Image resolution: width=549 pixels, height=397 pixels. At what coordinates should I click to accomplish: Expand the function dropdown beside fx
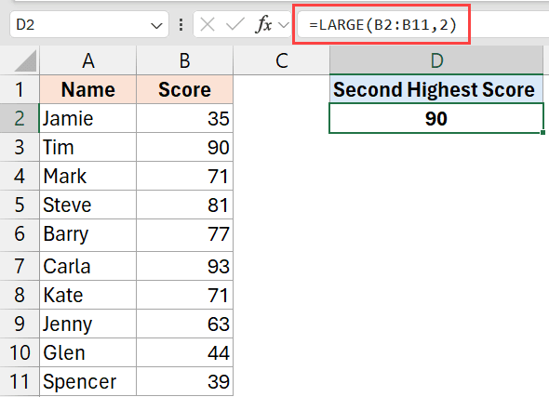284,25
